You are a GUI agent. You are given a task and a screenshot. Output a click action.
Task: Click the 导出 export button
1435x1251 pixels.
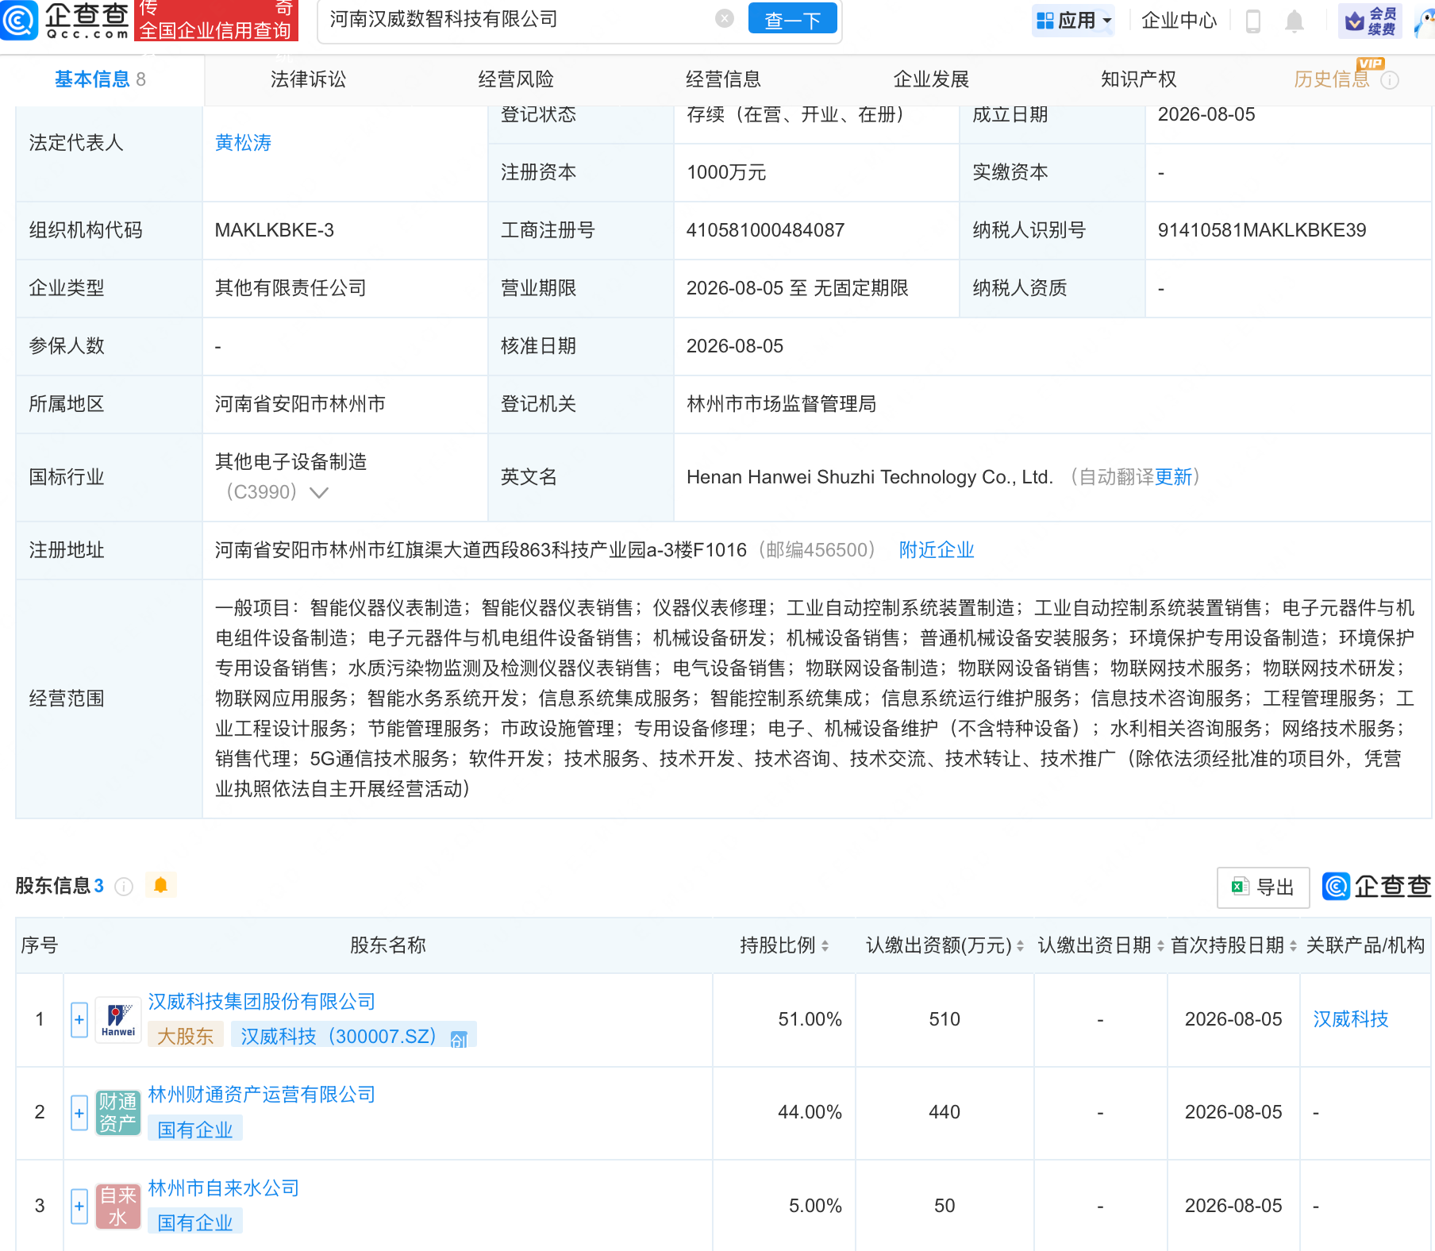click(1263, 887)
